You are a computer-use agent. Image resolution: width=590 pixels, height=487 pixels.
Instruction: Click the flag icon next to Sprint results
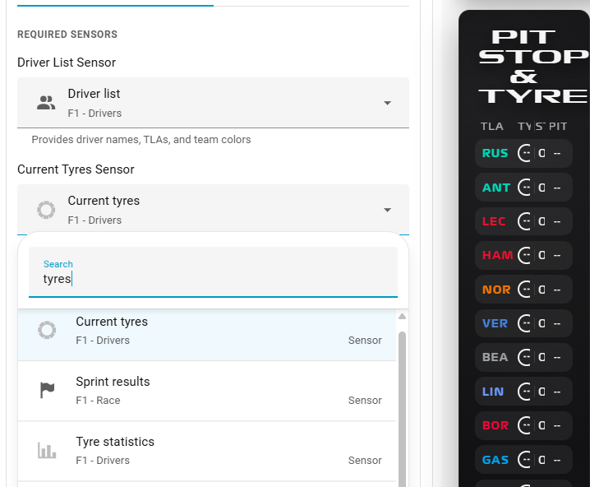(x=48, y=390)
